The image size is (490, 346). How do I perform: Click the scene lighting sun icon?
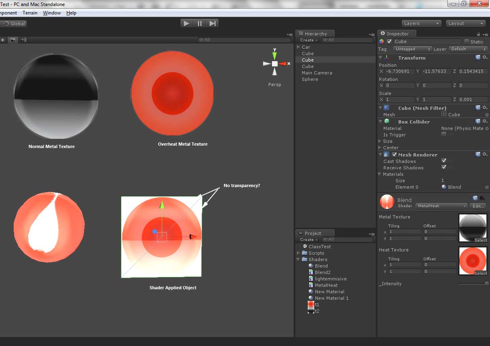point(3,39)
